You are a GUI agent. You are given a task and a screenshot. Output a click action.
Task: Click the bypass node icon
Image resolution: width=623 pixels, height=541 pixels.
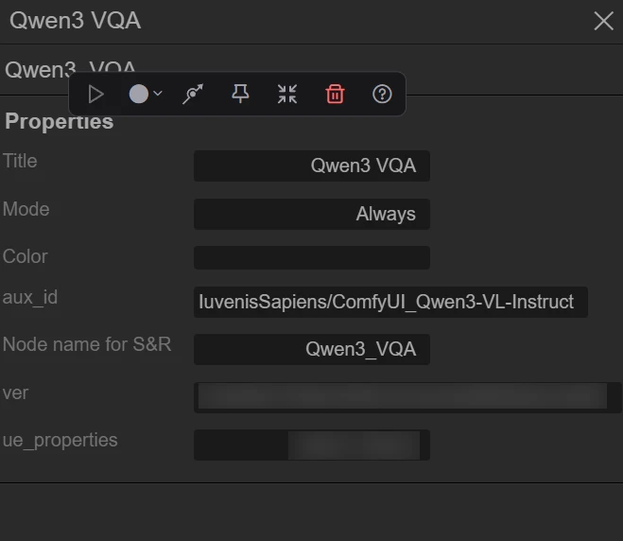tap(193, 95)
